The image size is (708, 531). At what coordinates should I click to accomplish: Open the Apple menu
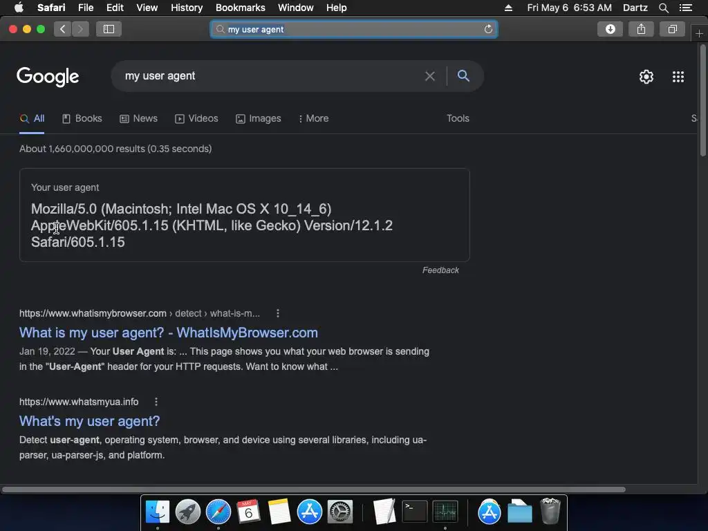tap(19, 8)
